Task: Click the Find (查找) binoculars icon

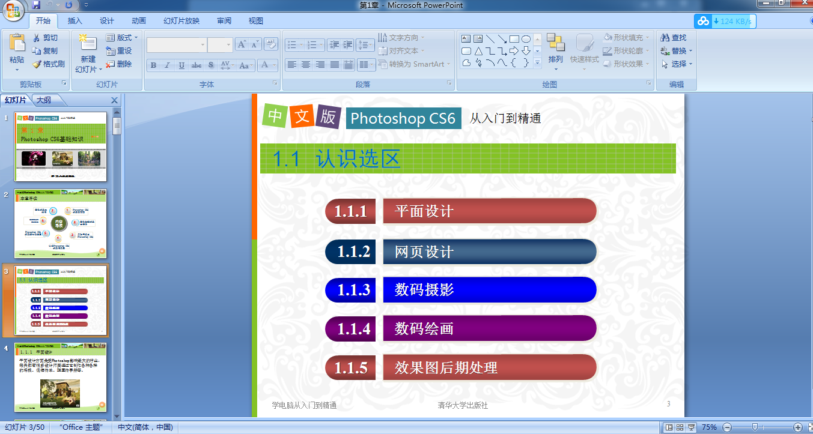Action: pos(665,38)
